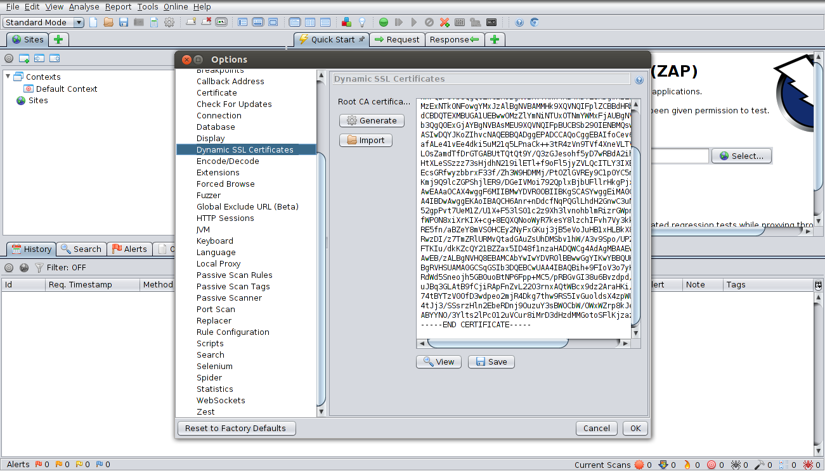Click the Expand Sites Tabs layout icon

click(242, 22)
